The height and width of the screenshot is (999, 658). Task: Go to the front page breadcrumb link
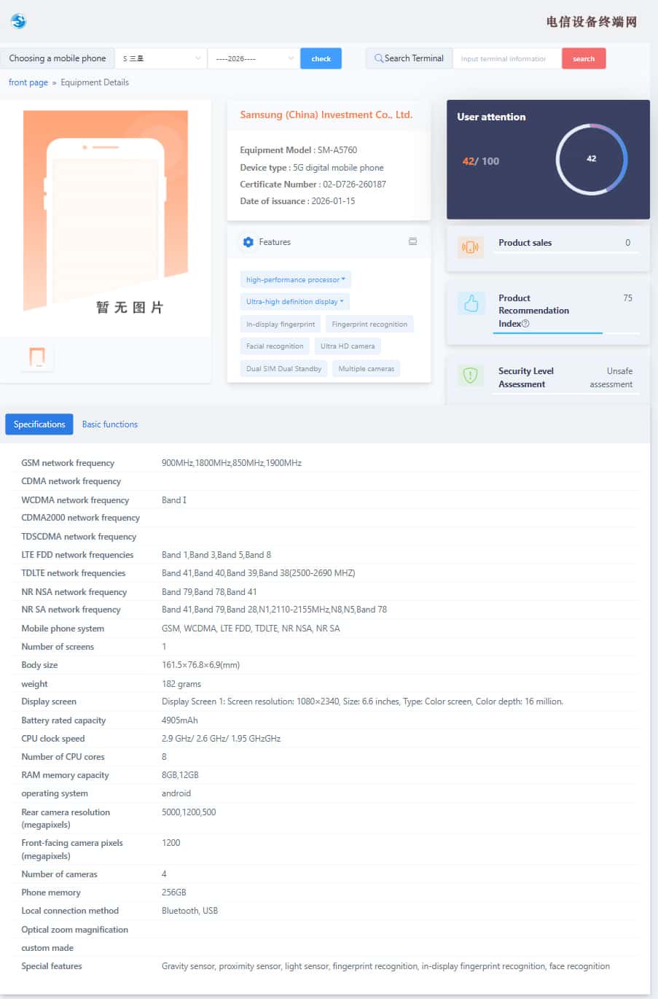coord(28,82)
